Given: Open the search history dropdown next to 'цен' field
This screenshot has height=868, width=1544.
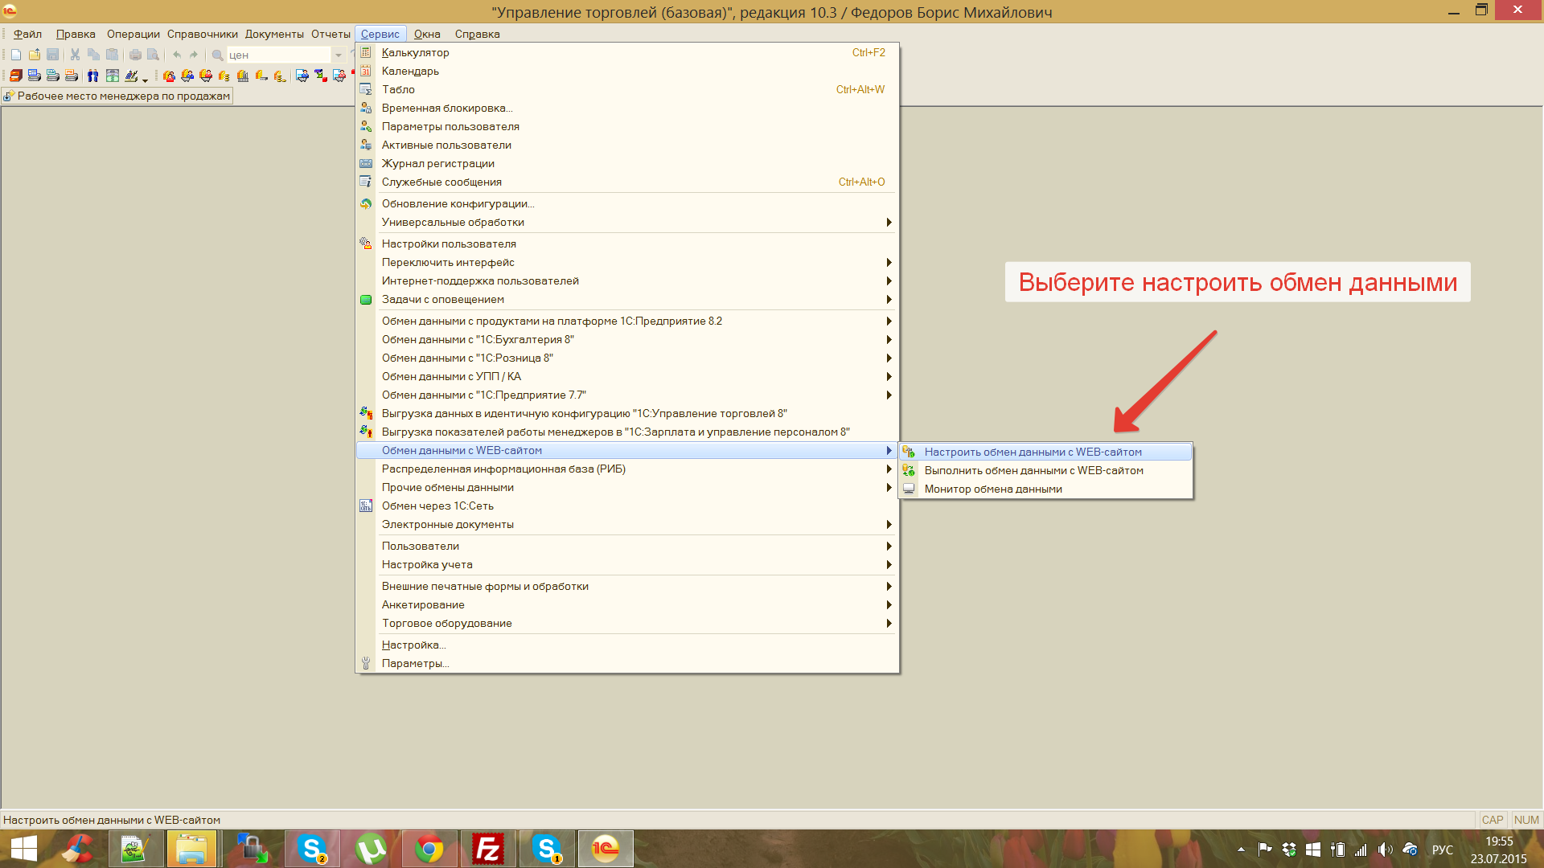Looking at the screenshot, I should point(339,55).
